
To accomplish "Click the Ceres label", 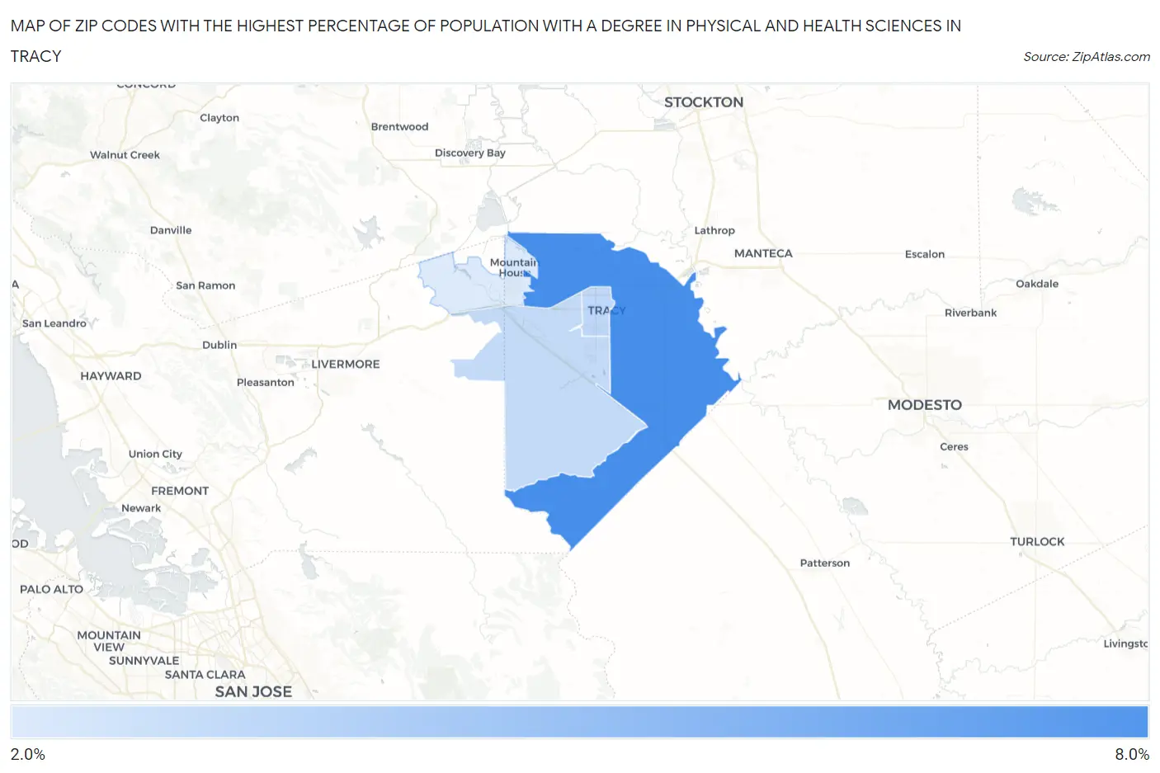I will (x=954, y=446).
